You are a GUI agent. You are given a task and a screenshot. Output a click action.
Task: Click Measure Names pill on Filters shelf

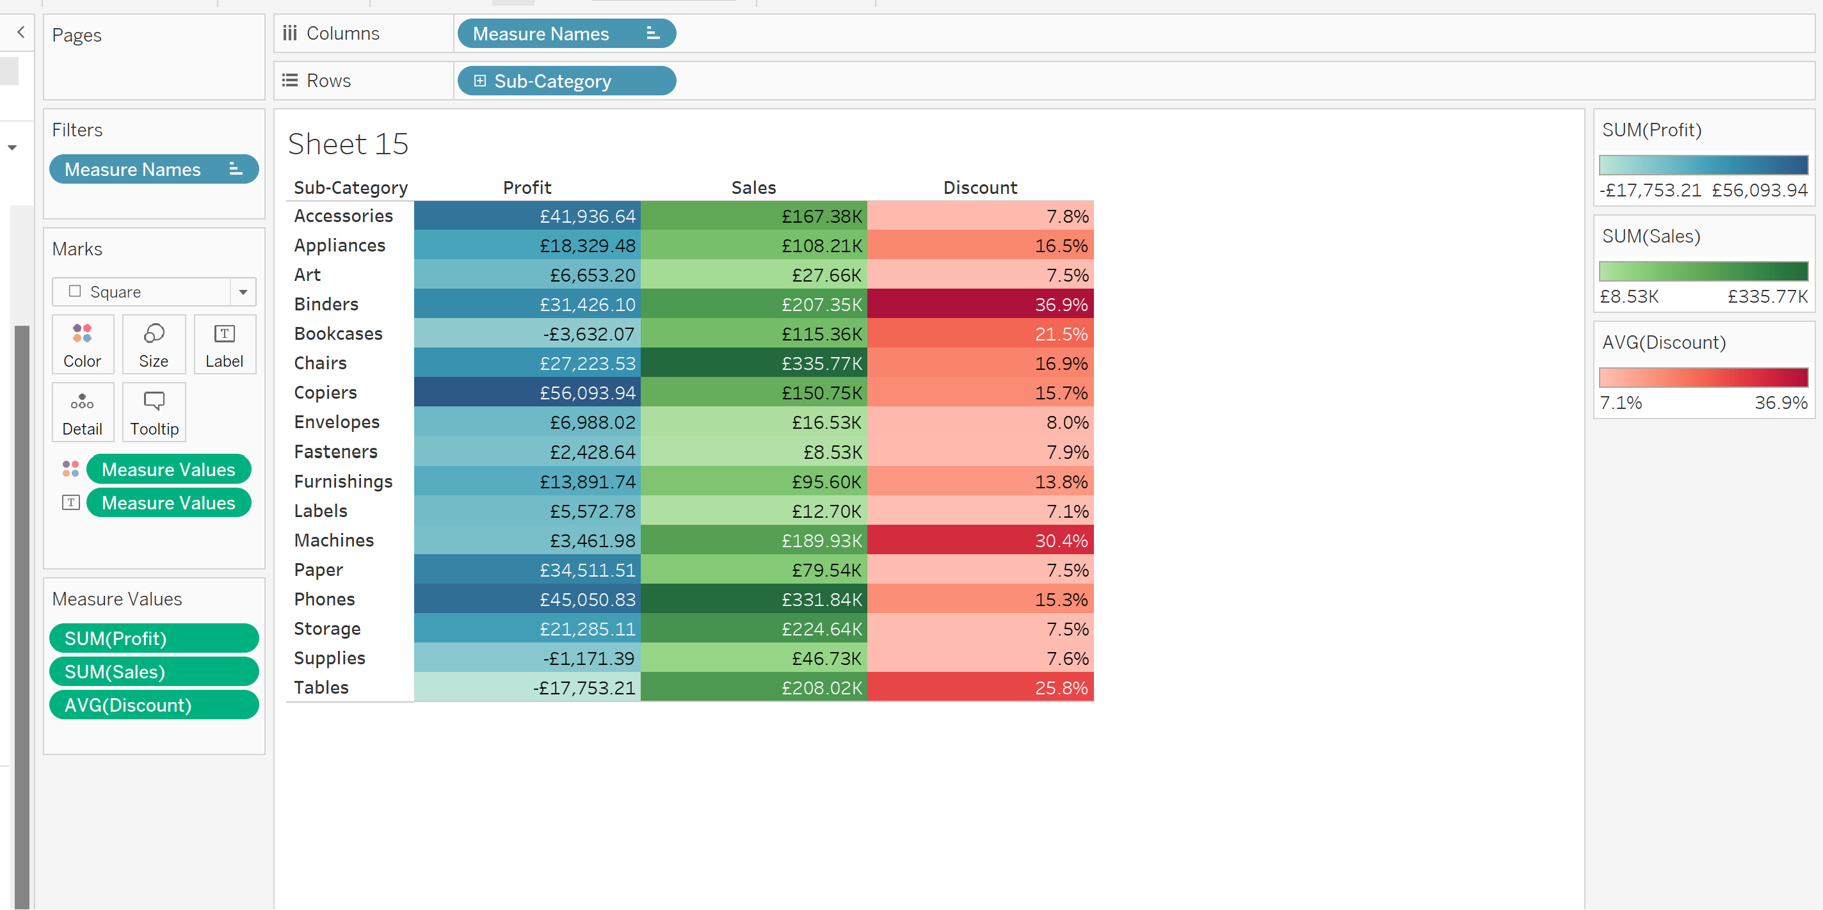pyautogui.click(x=154, y=169)
